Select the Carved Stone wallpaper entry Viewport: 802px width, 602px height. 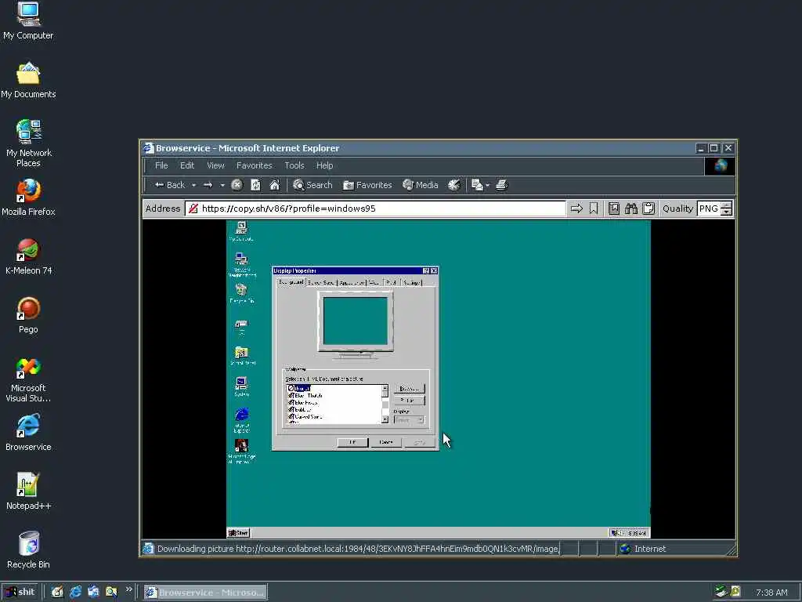[305, 417]
